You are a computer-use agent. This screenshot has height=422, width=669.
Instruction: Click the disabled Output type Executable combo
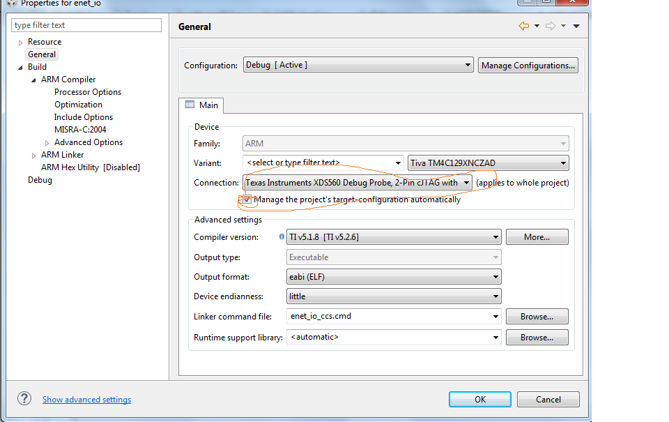pyautogui.click(x=394, y=257)
